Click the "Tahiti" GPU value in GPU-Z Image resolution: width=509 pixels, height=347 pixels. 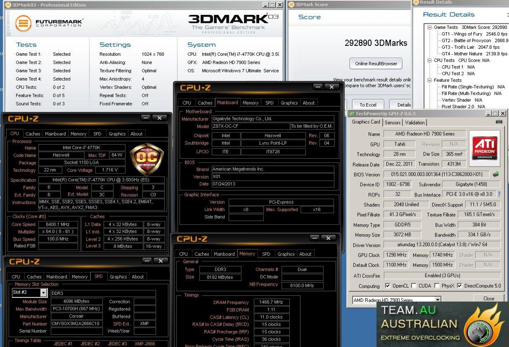pyautogui.click(x=400, y=144)
